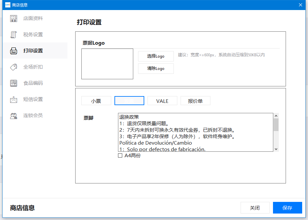The width and height of the screenshot is (308, 220).
Task: Click the 保存 button
Action: point(287,208)
